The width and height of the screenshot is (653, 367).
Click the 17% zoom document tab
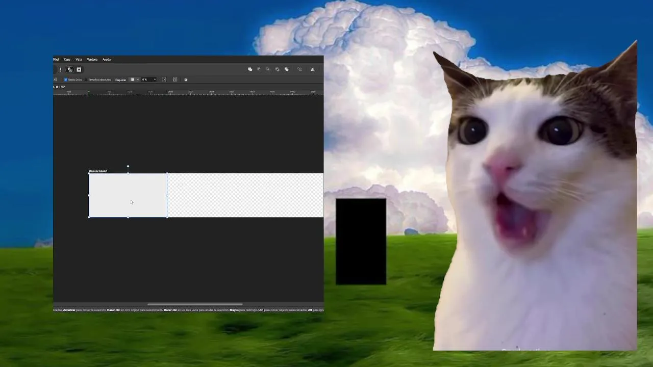[60, 87]
